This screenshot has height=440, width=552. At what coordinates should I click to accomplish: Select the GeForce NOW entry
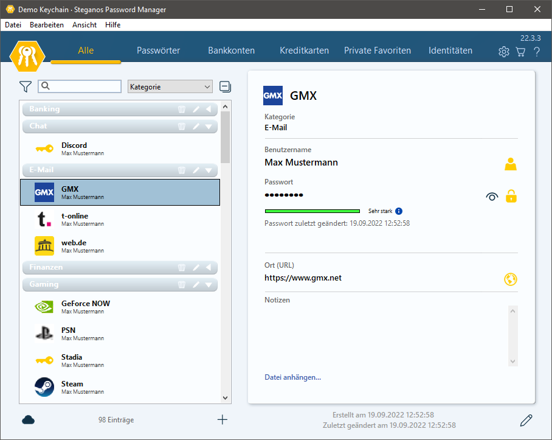coord(120,307)
